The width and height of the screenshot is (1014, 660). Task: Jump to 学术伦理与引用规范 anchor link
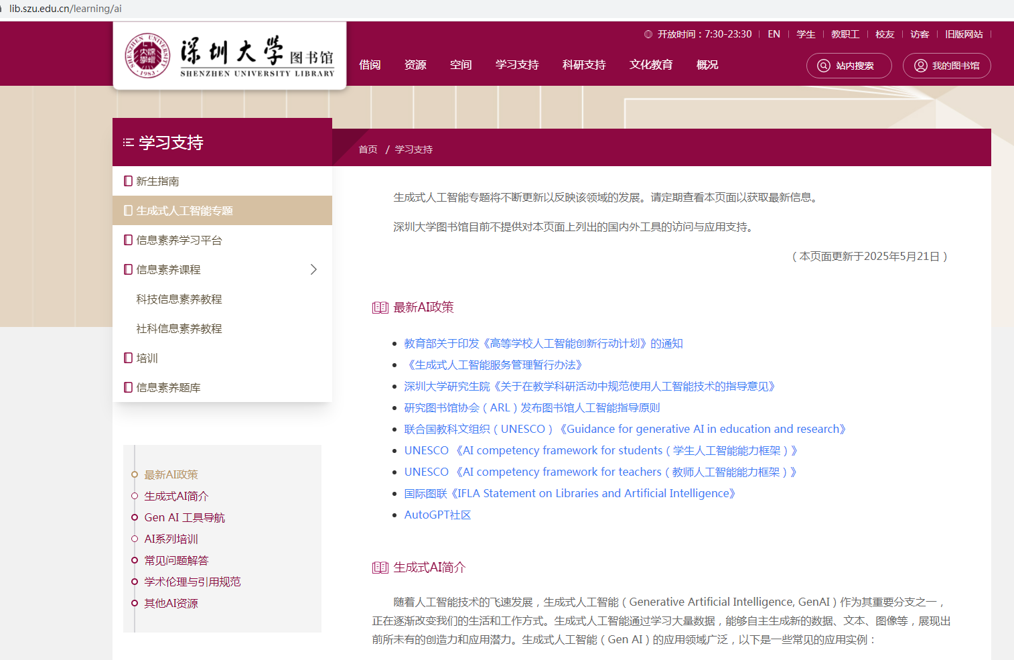click(192, 582)
